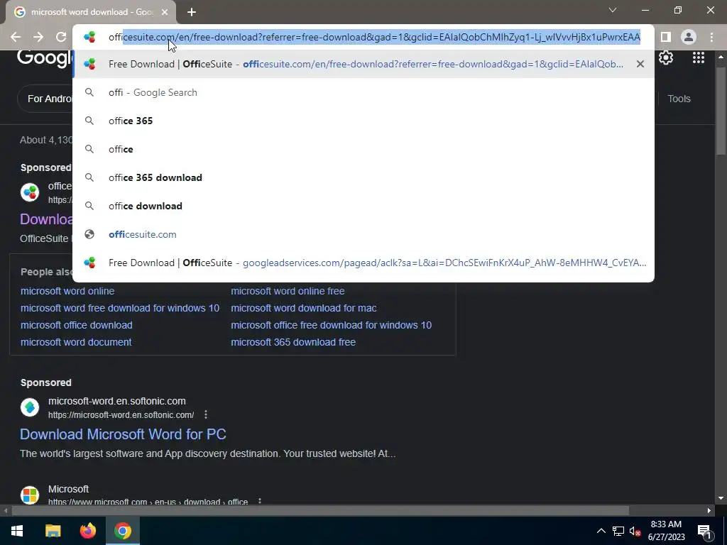727x545 pixels.
Task: Open 'microsoft office free download for windows 10'
Action: 331,325
